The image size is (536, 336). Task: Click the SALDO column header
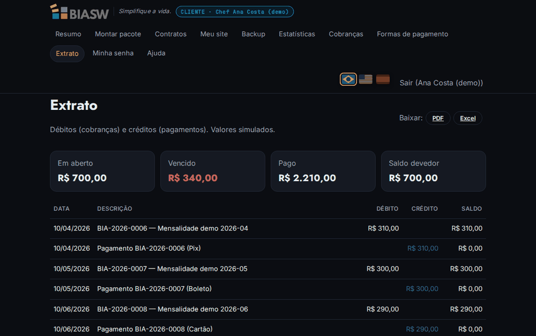point(472,208)
